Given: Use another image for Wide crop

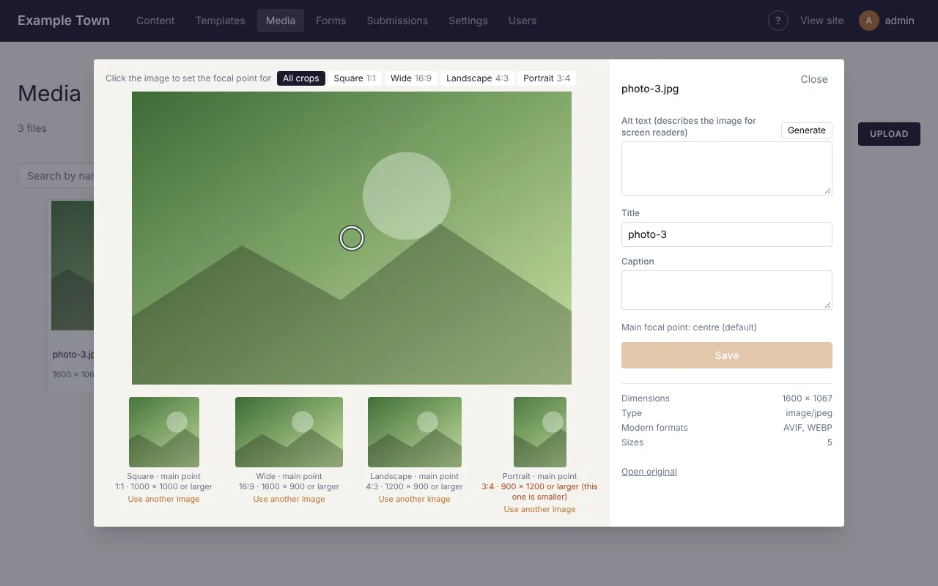Looking at the screenshot, I should click(x=289, y=499).
